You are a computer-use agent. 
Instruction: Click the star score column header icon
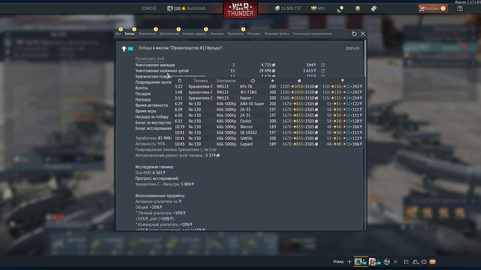tap(272, 81)
